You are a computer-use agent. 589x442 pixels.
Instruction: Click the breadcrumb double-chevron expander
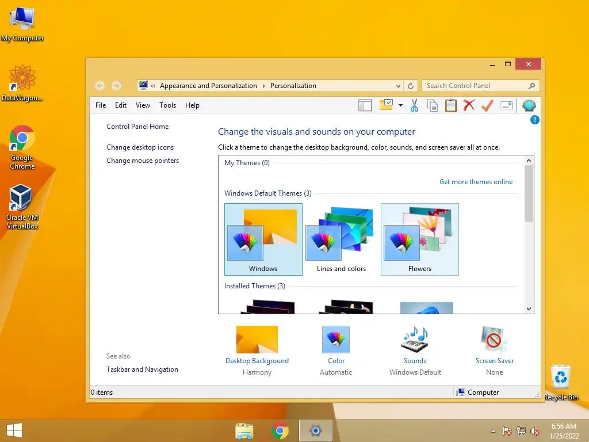pyautogui.click(x=153, y=86)
